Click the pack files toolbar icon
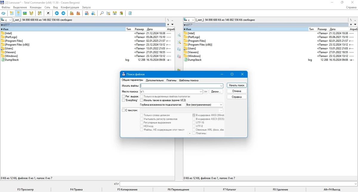Screen dimensions: 358x192 coord(72,13)
